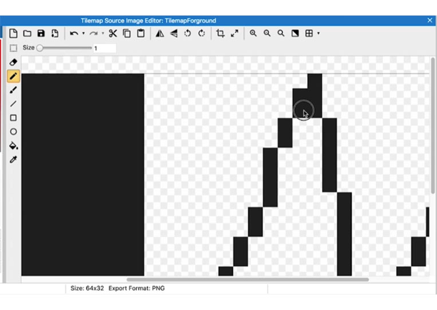Click the horizontal canvas scrollbar

click(x=247, y=279)
